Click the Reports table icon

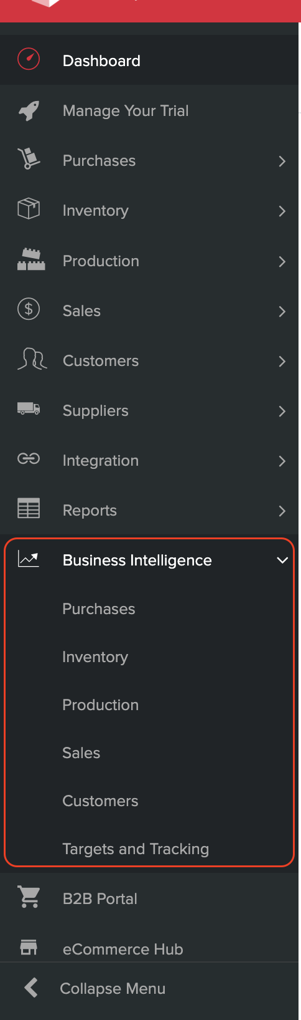[x=29, y=509]
